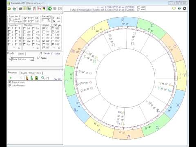Select the Simple wheel radio button
The height and width of the screenshot is (147, 196).
[x=41, y=53]
